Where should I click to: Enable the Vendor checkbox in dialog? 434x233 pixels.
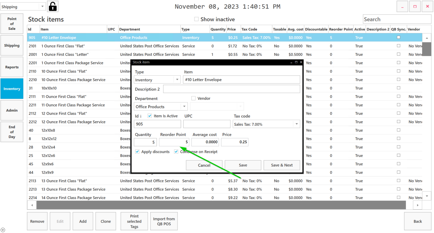[194, 98]
